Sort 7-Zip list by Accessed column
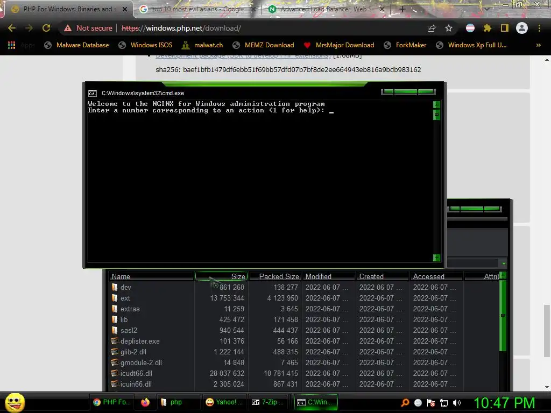Image resolution: width=551 pixels, height=413 pixels. tap(437, 276)
